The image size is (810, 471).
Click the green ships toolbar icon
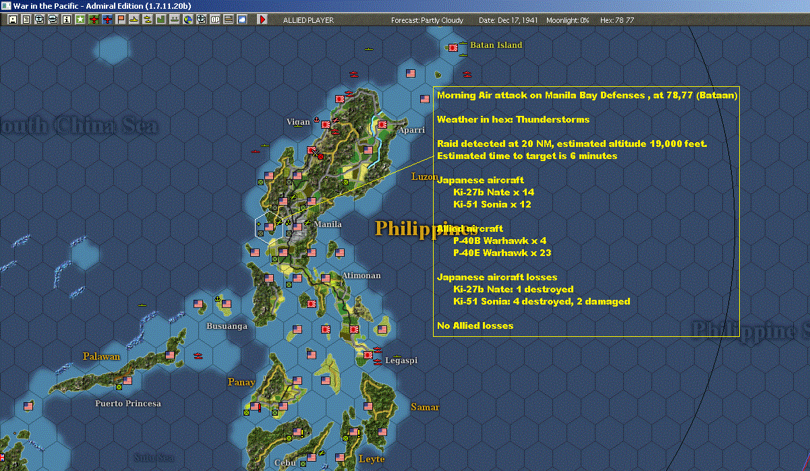coord(174,20)
